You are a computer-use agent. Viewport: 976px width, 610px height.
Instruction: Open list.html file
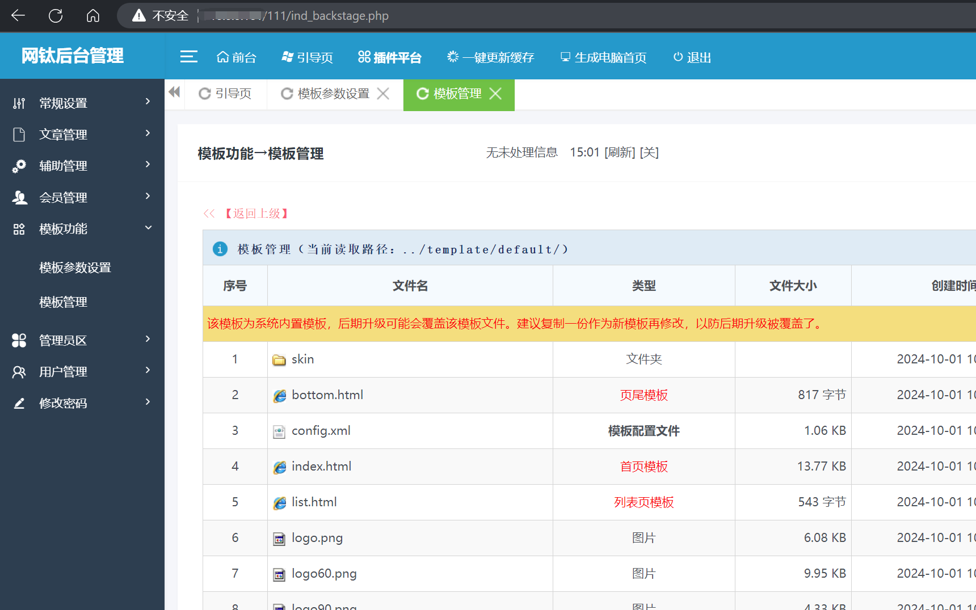click(x=314, y=502)
